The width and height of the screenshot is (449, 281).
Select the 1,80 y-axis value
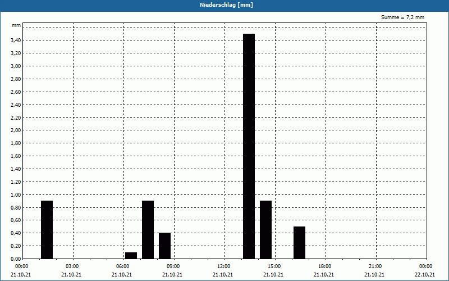coord(16,143)
